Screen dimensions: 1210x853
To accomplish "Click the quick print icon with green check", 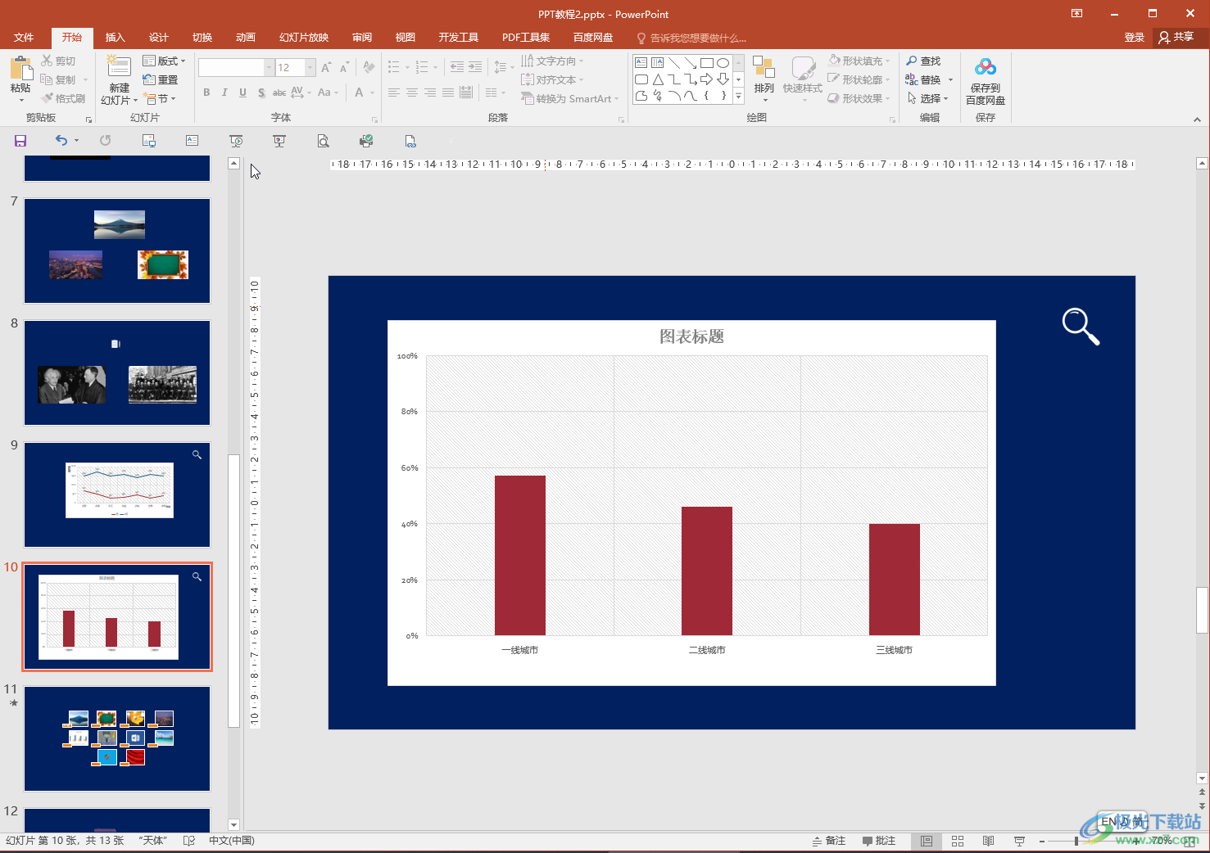I will [366, 141].
